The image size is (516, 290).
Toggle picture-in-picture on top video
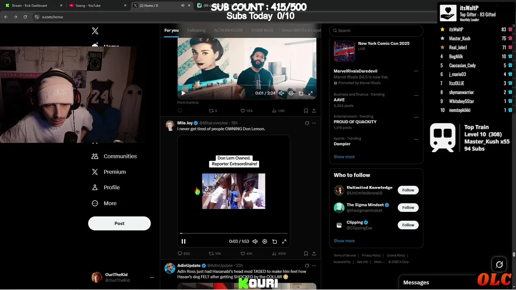coord(301,93)
